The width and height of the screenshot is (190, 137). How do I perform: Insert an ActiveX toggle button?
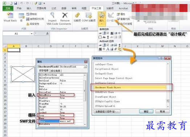coord(115,49)
